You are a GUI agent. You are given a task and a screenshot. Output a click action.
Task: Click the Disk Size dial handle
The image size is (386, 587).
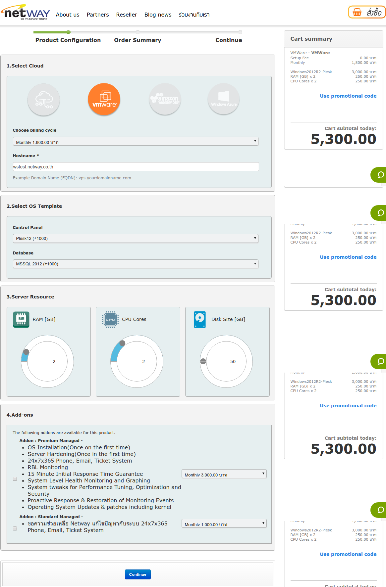tap(203, 361)
